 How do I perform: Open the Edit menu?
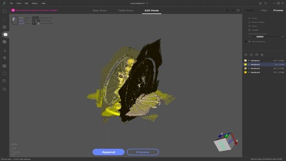coord(26,3)
